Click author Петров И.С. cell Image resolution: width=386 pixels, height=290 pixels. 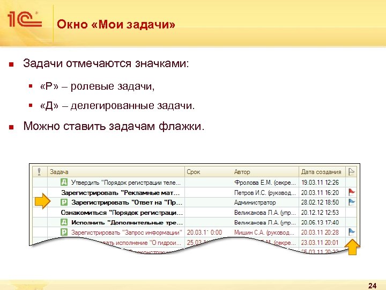pyautogui.click(x=265, y=193)
